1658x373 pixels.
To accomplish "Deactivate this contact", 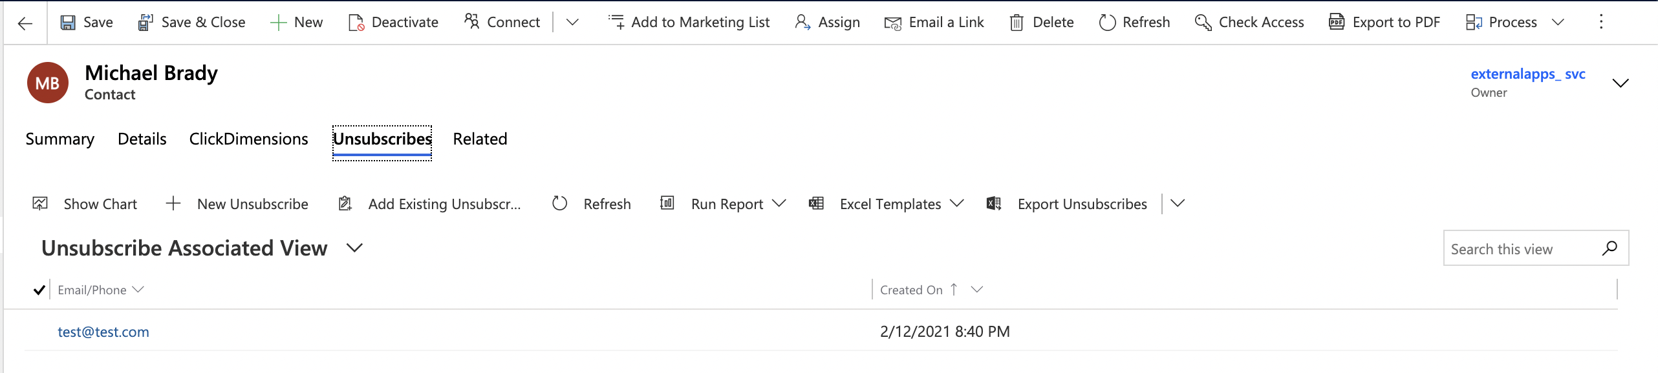I will click(x=393, y=23).
